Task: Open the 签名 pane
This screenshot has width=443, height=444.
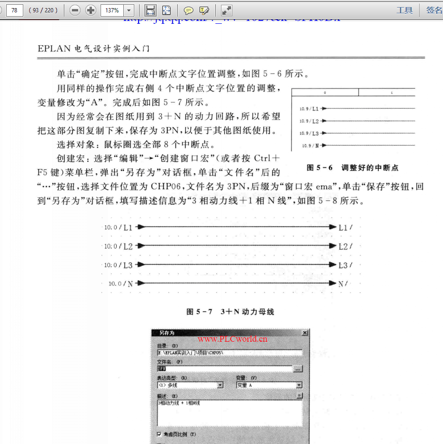Action: pos(434,10)
